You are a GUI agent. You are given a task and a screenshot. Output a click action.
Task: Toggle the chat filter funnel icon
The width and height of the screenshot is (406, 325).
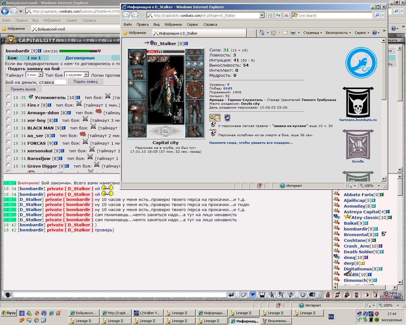[252, 295]
